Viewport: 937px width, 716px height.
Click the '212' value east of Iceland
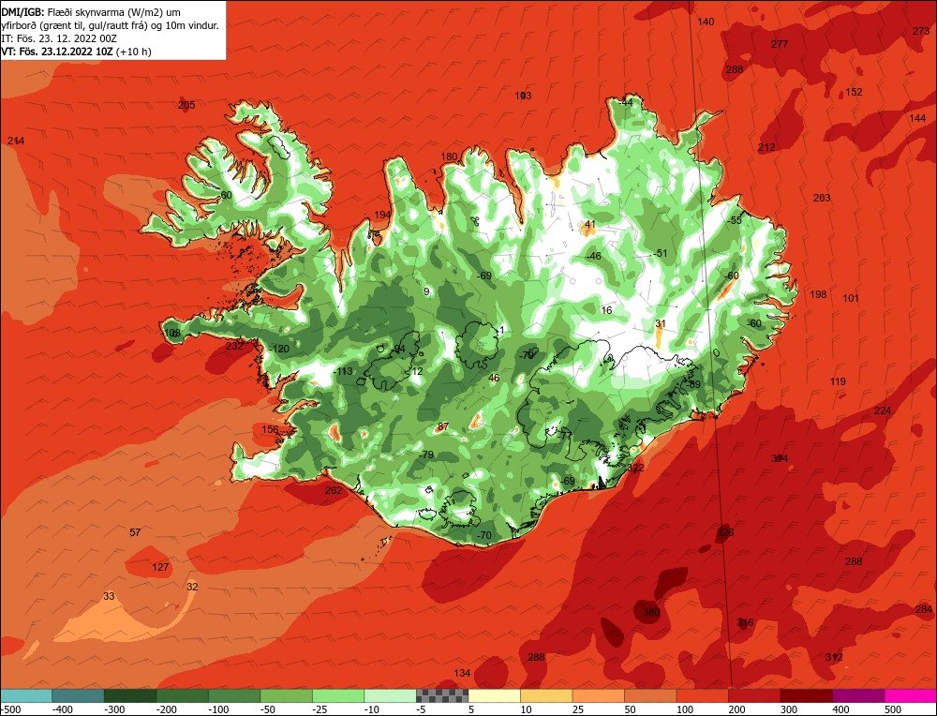click(766, 148)
